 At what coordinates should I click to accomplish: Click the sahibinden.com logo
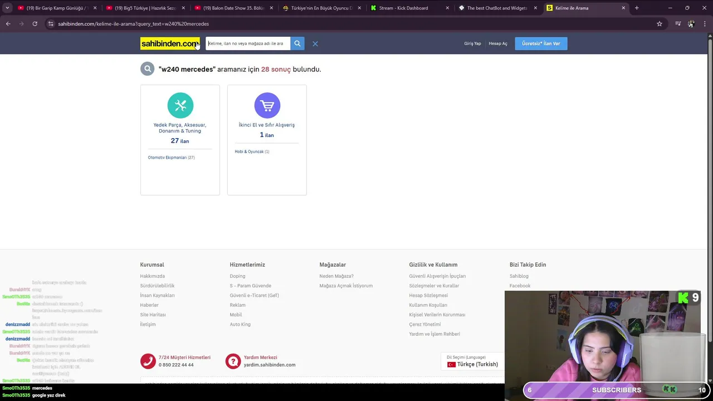[x=170, y=43]
